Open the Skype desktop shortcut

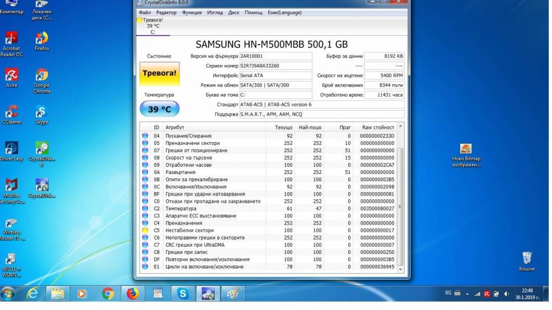(x=41, y=115)
